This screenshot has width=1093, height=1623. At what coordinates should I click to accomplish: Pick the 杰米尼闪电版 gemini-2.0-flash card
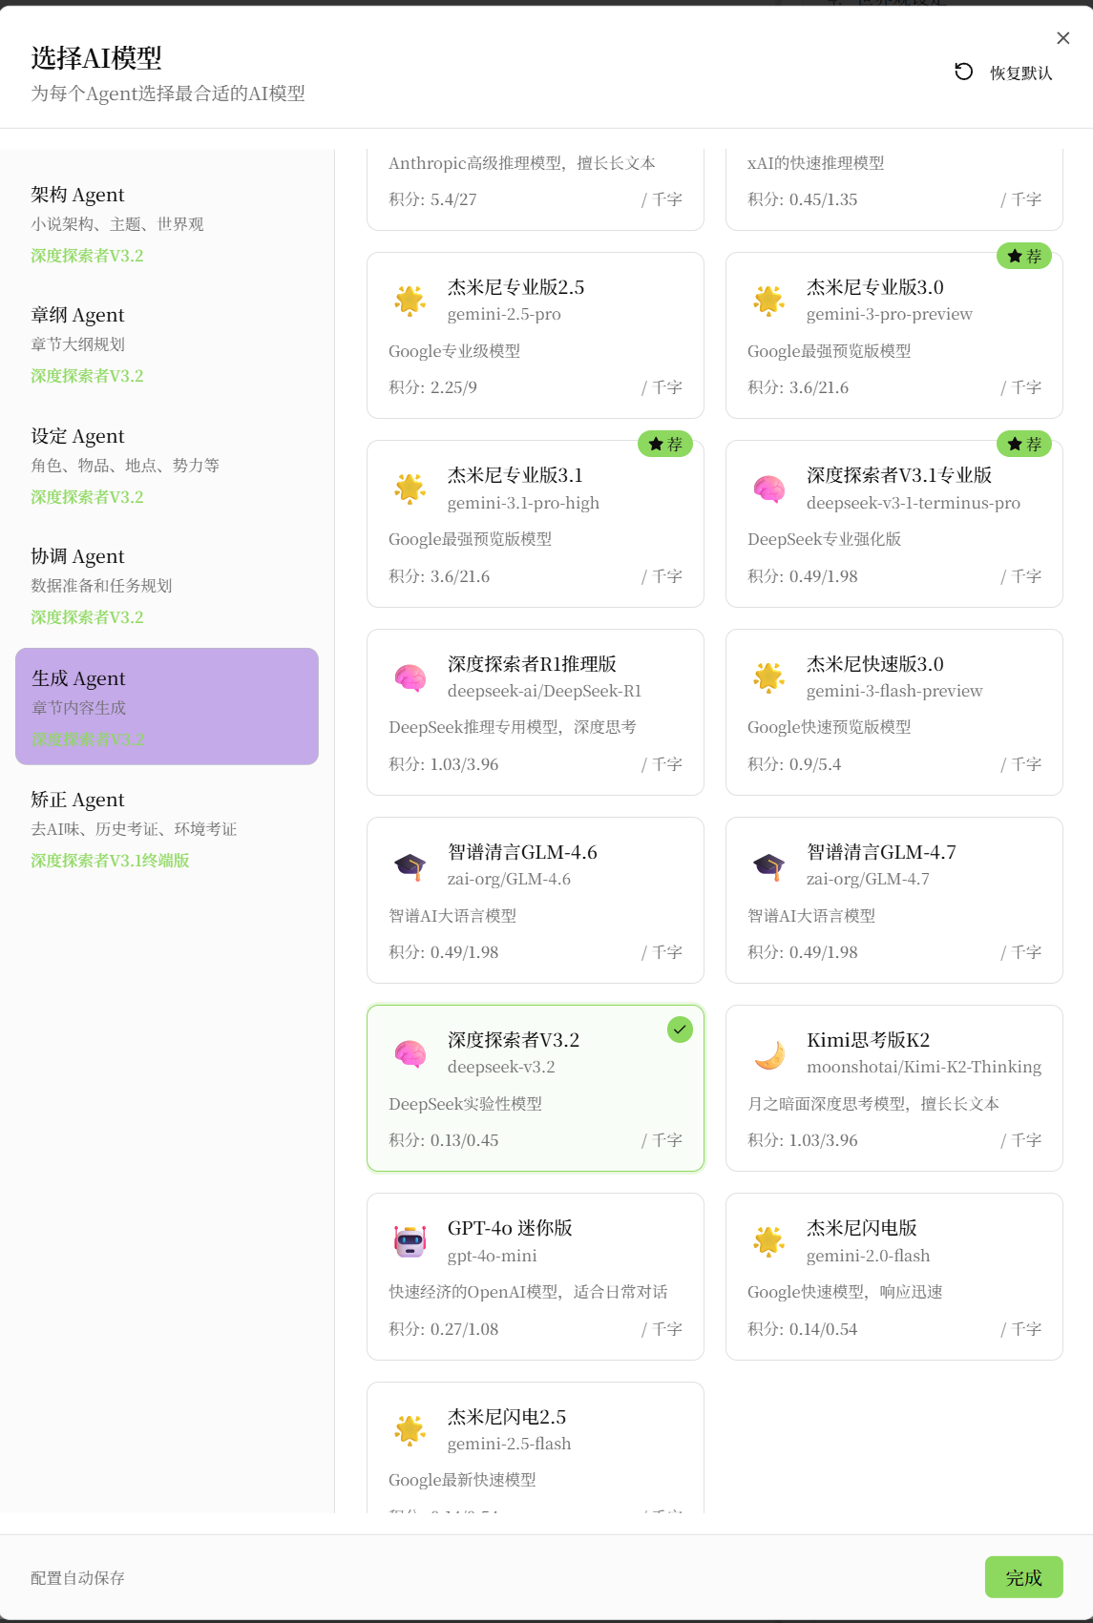pyautogui.click(x=893, y=1276)
